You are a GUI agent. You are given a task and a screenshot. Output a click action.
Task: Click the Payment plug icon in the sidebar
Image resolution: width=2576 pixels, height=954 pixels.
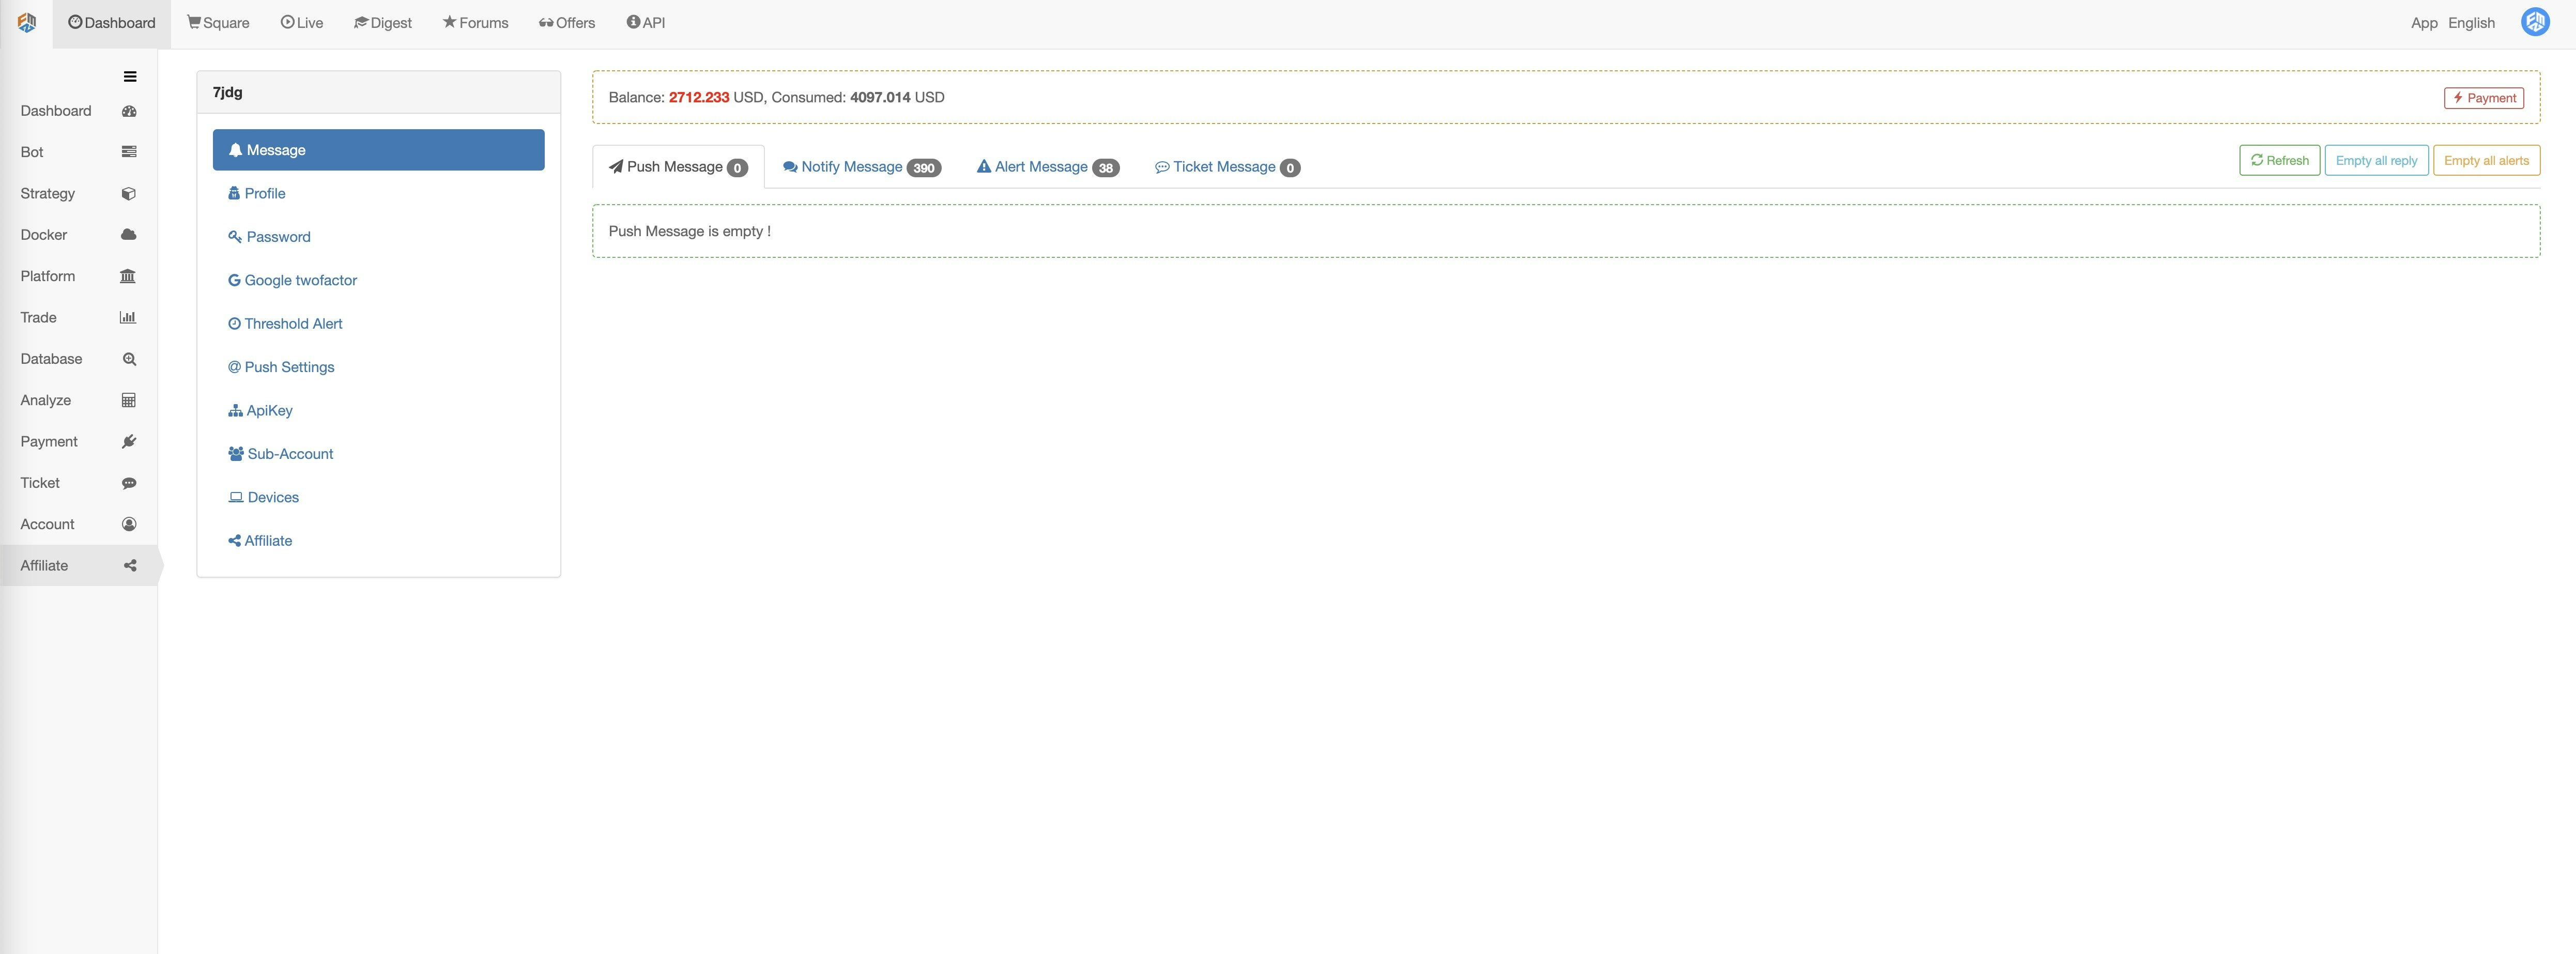[129, 442]
